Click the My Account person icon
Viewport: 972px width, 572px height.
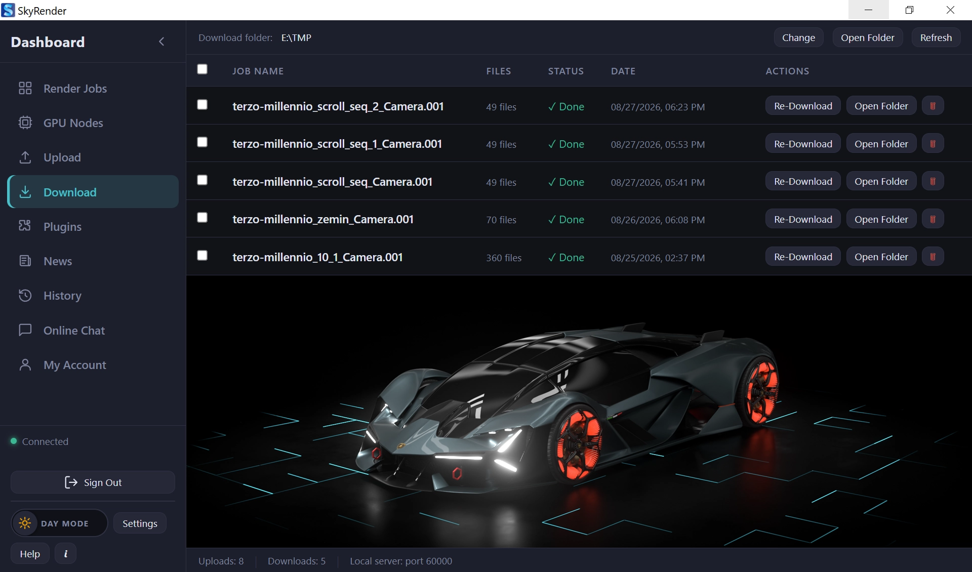coord(25,364)
